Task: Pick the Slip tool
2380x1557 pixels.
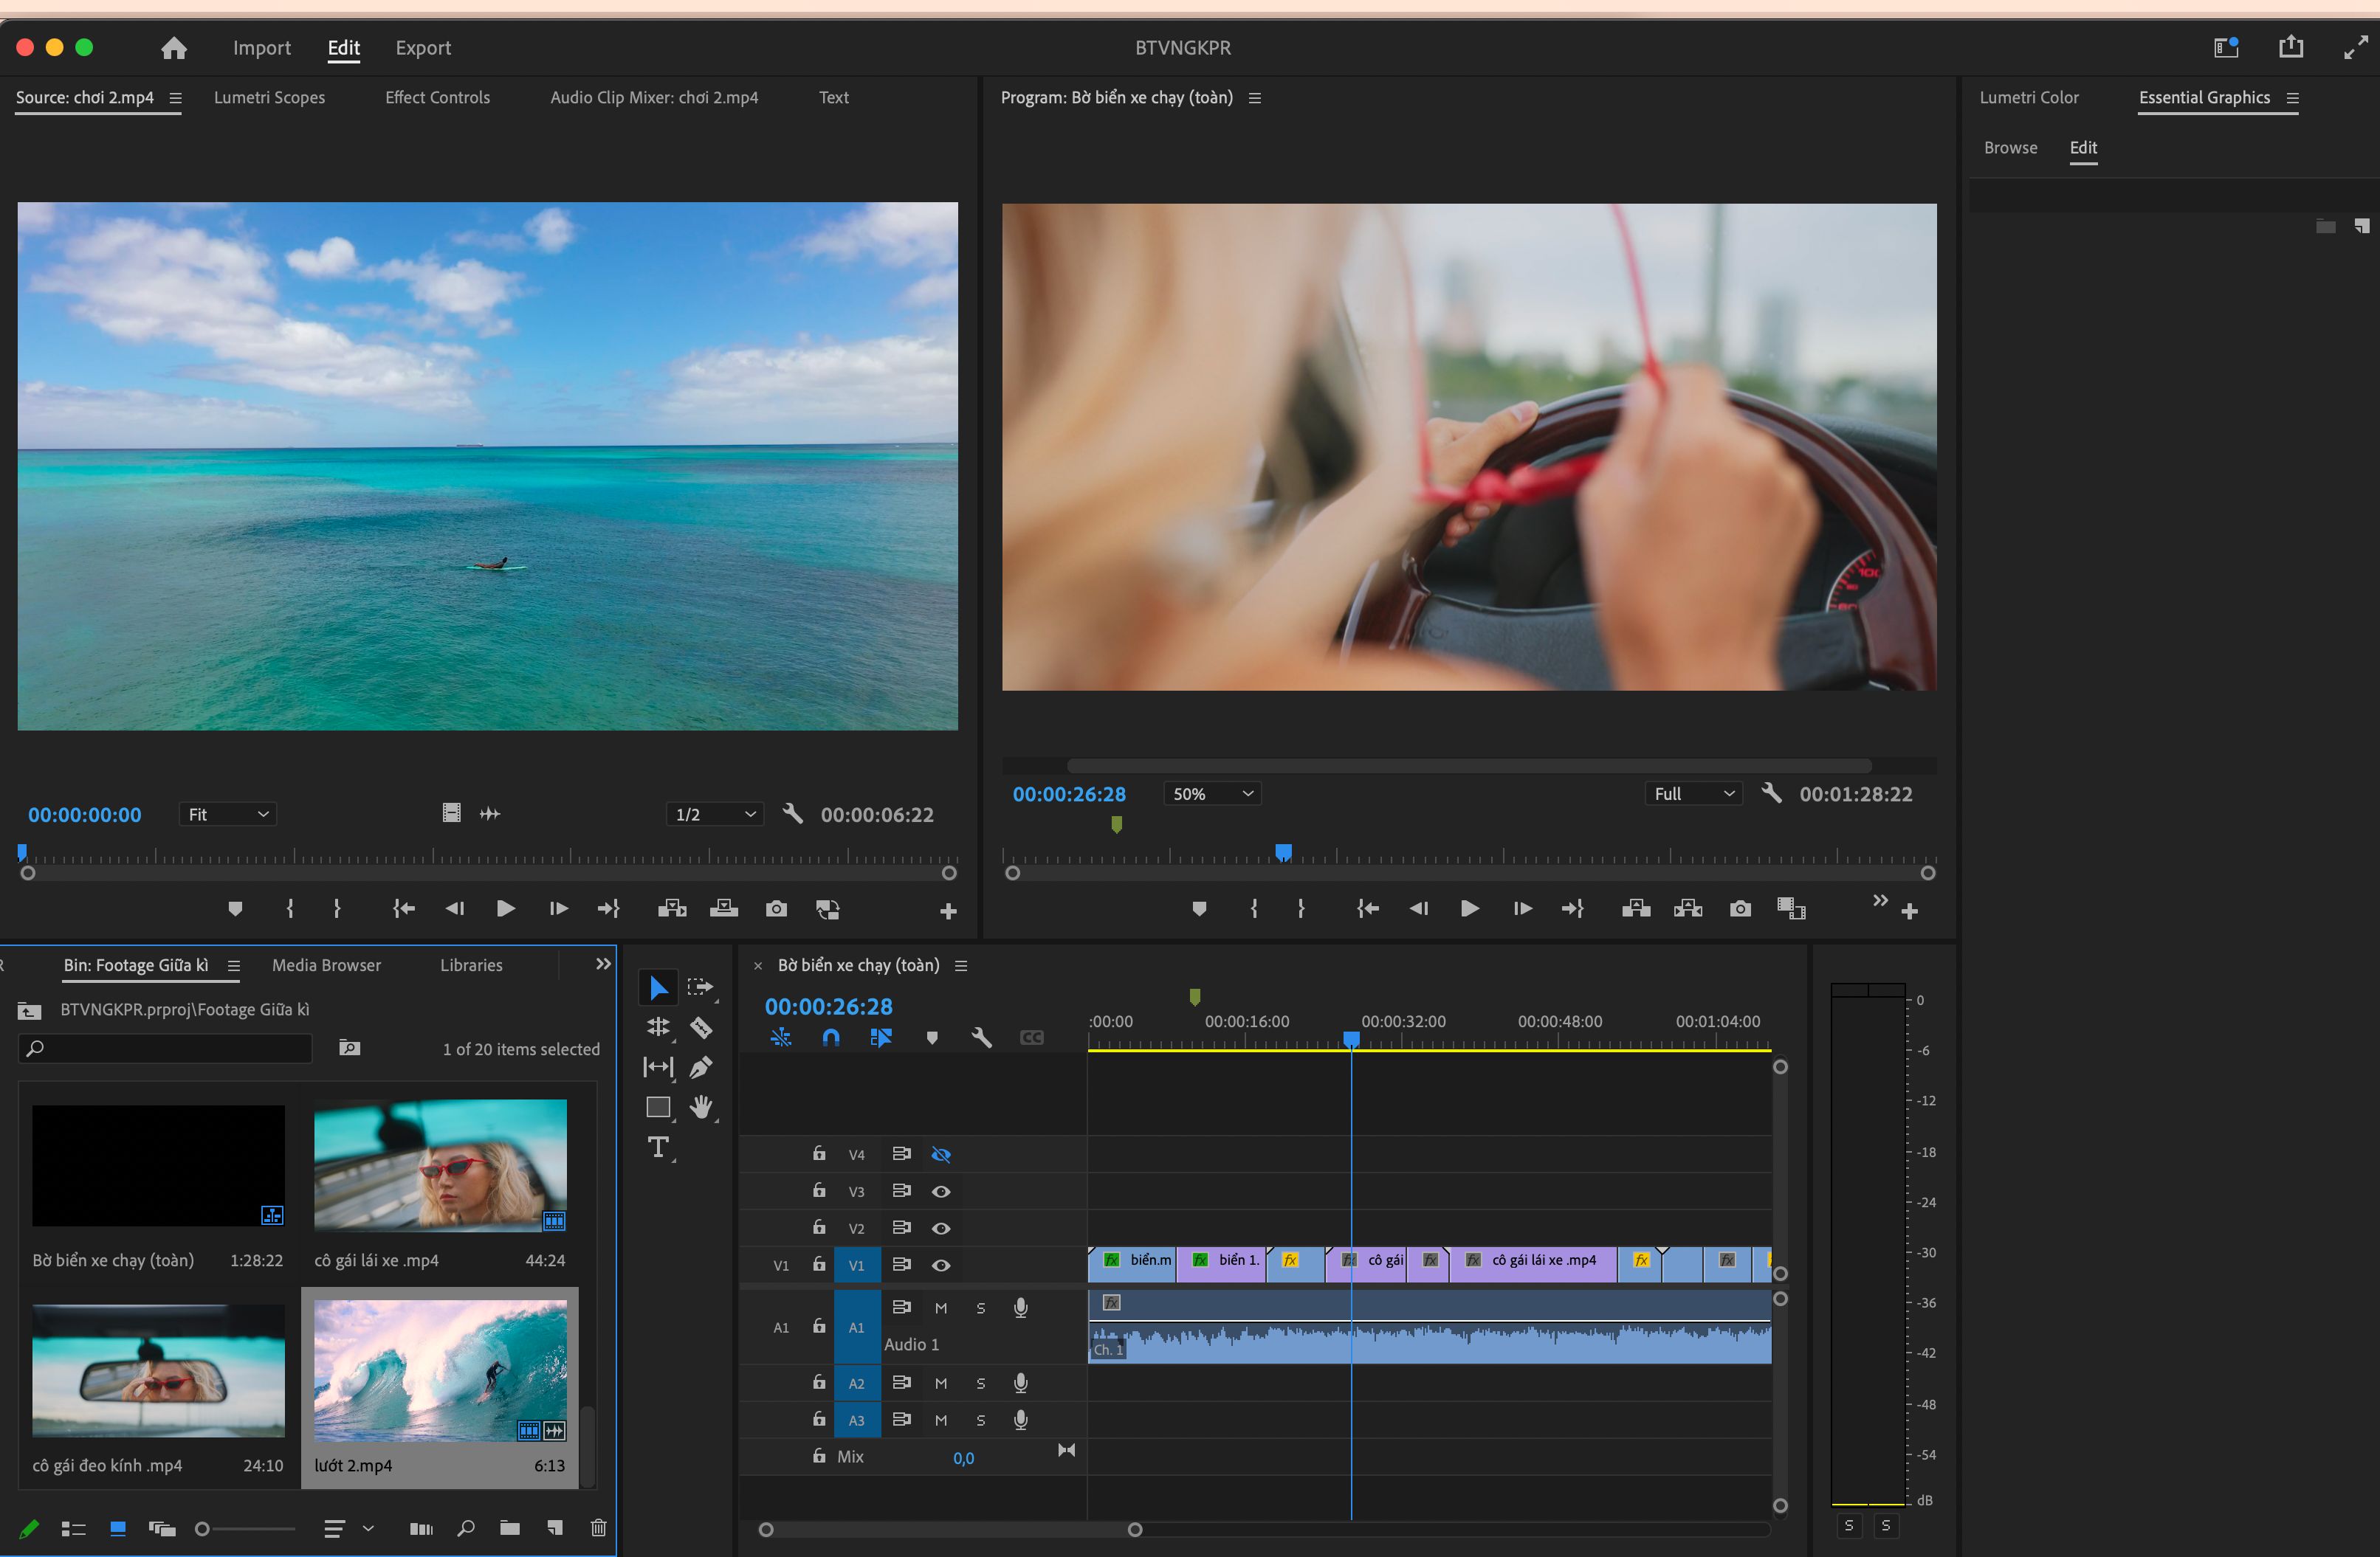Action: click(x=658, y=1067)
